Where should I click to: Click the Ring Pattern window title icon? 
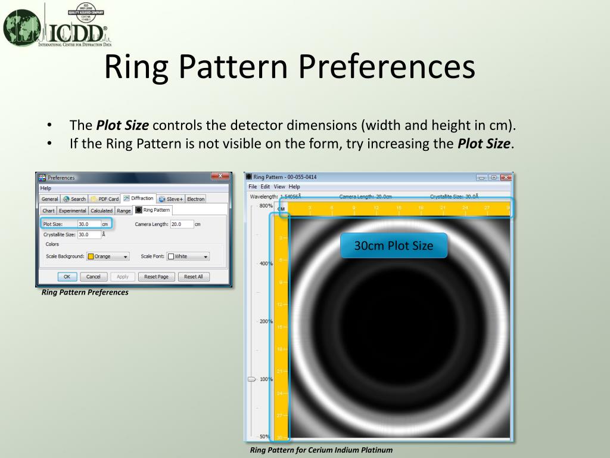click(x=249, y=177)
